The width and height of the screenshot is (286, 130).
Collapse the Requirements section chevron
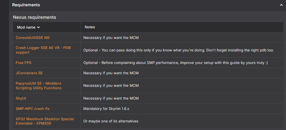tap(281, 5)
